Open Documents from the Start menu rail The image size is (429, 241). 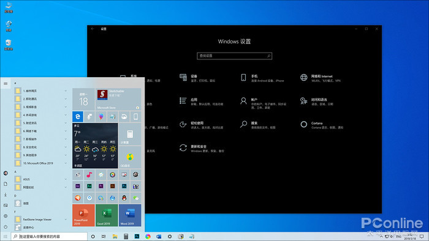(6, 184)
